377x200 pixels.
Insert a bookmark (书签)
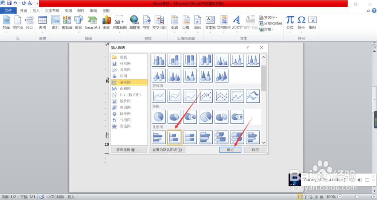tap(146, 23)
